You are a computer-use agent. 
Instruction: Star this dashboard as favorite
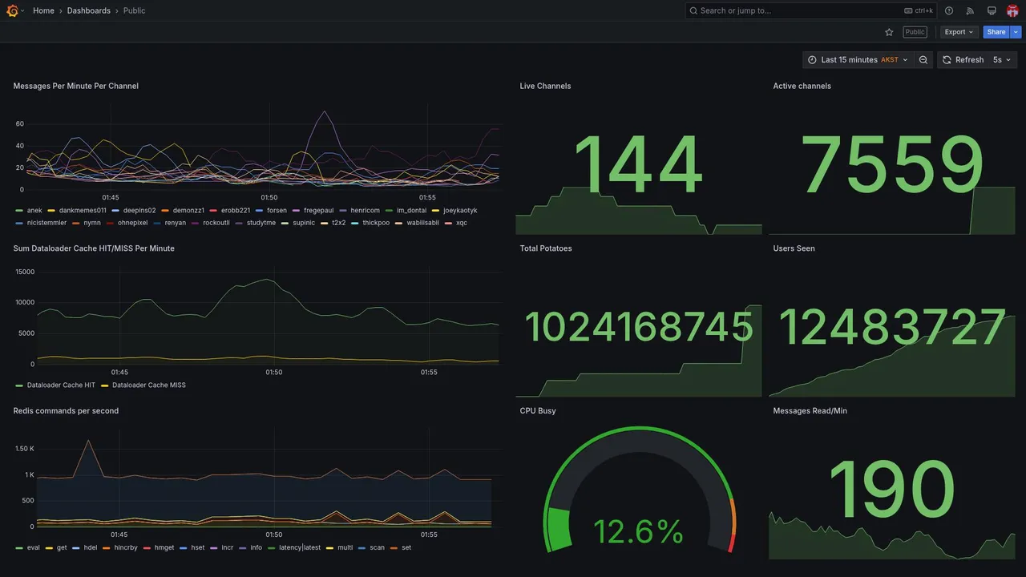(889, 32)
